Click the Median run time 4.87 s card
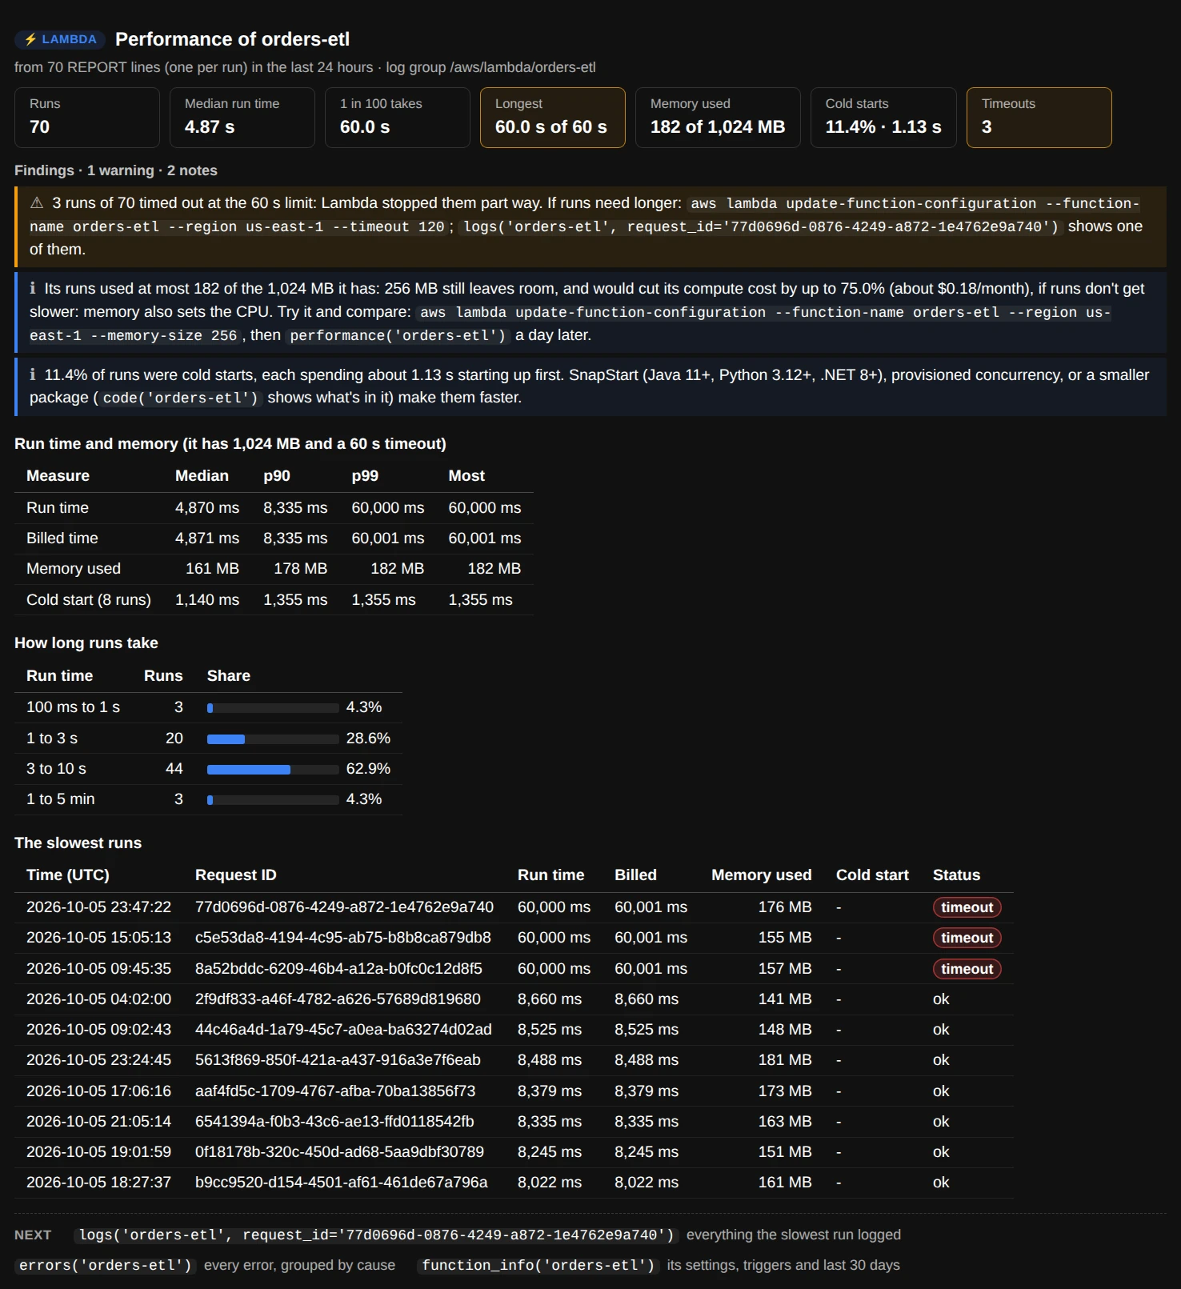 [x=242, y=118]
